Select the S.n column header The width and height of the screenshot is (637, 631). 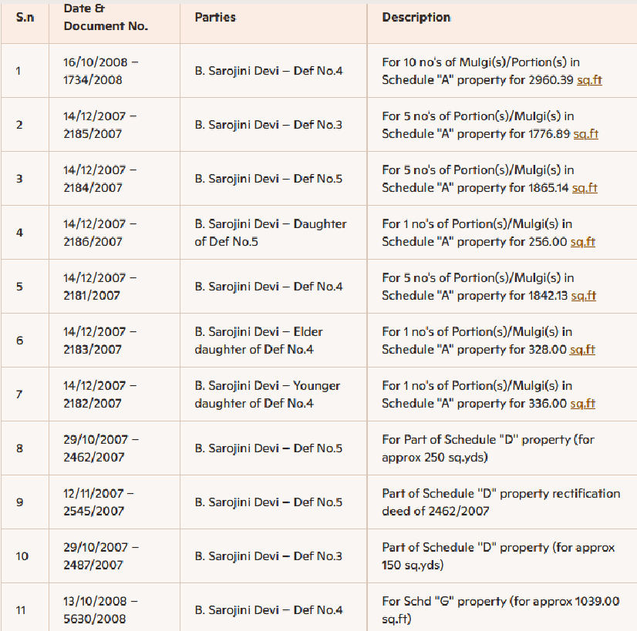tap(25, 17)
